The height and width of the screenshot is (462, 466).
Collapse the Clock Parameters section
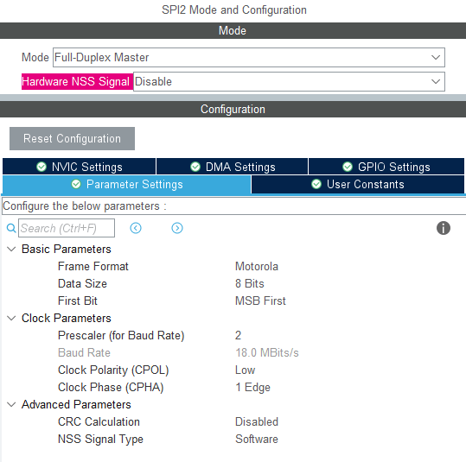[x=11, y=319]
